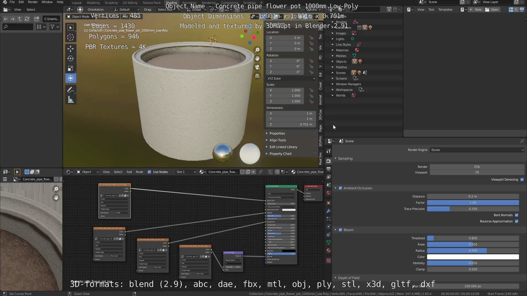Open material Slot 1 dropdown
The height and width of the screenshot is (296, 527).
tap(186, 172)
